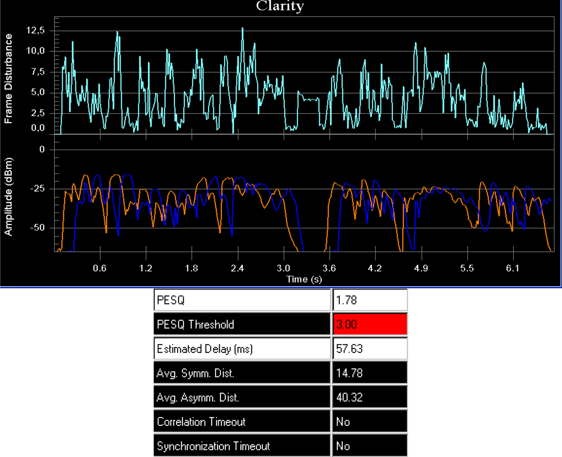Click the 12,5 frame disturbance tick label

point(35,31)
